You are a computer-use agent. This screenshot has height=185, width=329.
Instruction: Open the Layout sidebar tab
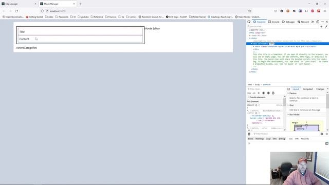point(296,89)
